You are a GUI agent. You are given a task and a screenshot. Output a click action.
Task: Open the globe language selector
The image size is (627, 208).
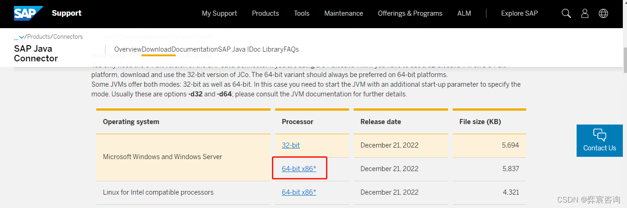tap(603, 13)
